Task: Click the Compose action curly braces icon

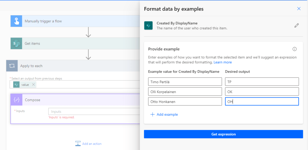Action: pos(17,100)
